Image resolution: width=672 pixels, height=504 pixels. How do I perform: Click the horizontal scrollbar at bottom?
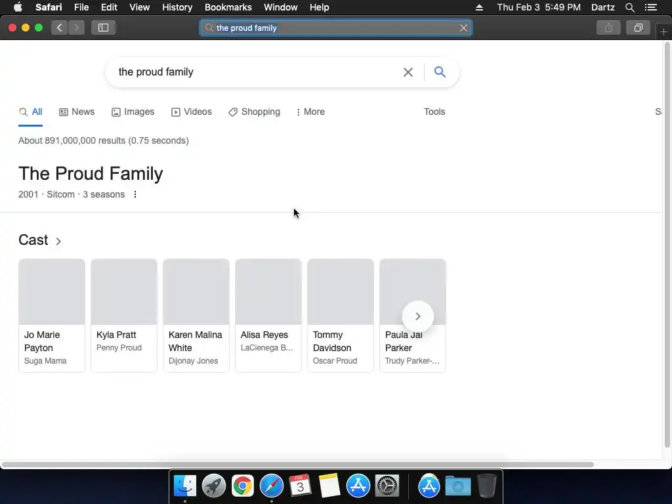(297, 465)
